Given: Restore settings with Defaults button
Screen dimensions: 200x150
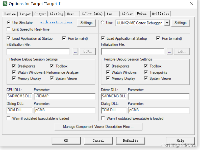Looking at the screenshot, I should [x=131, y=141].
